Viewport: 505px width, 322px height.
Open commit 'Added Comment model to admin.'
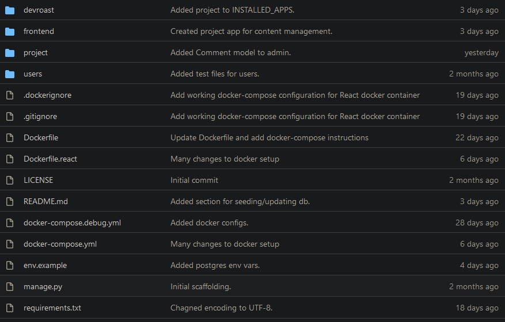[230, 53]
